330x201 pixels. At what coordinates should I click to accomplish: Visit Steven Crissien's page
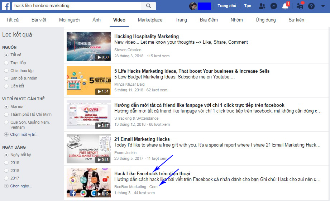click(x=128, y=50)
